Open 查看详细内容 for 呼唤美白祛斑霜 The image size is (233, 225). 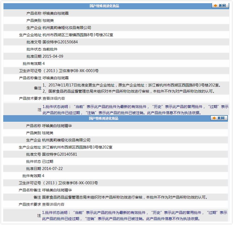point(54,98)
